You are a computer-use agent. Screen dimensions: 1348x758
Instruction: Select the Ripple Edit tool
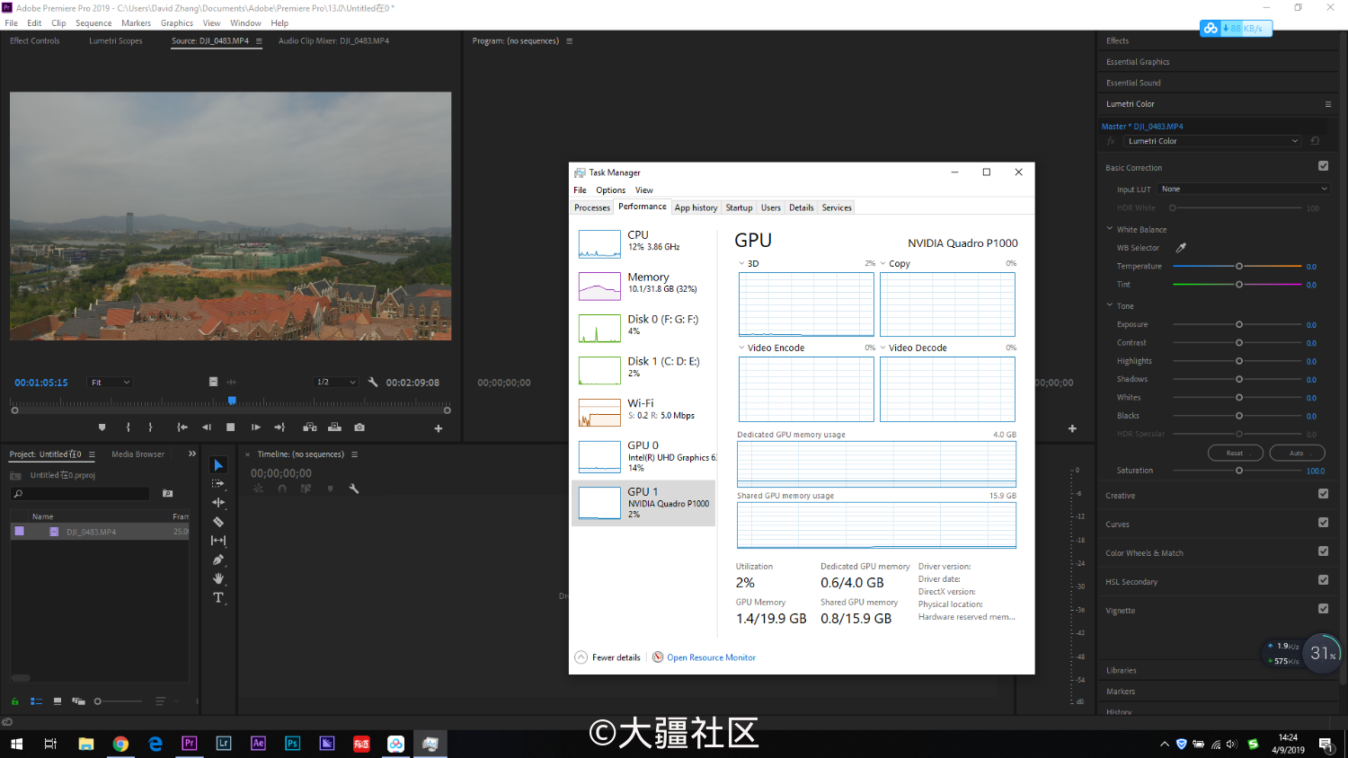pyautogui.click(x=217, y=503)
